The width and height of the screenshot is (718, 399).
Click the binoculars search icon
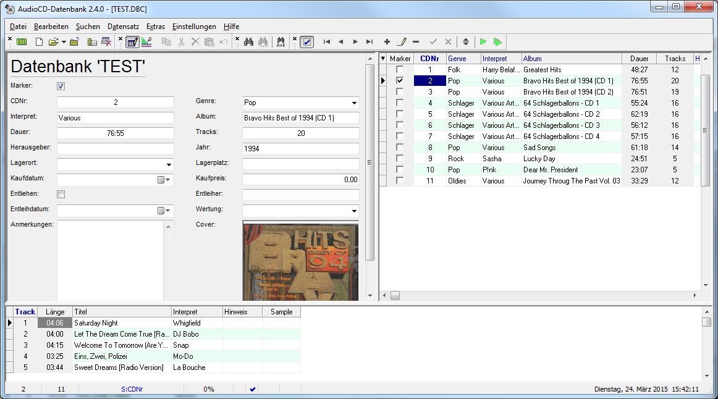coord(249,42)
